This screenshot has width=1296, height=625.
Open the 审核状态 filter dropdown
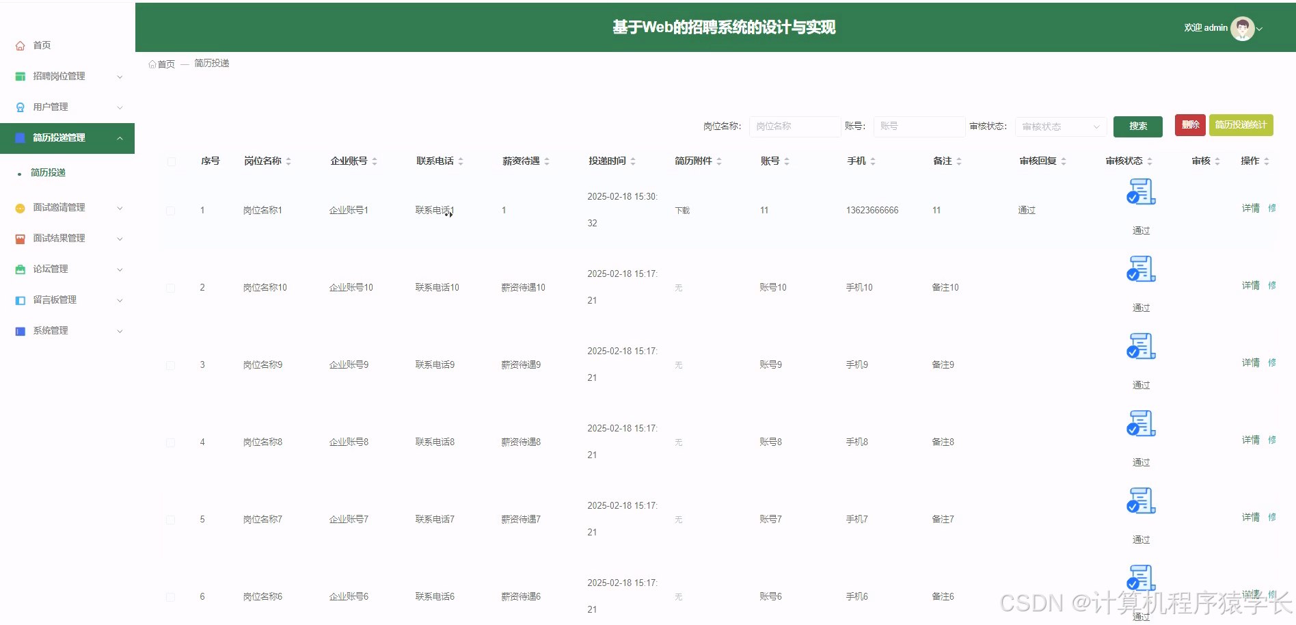point(1059,126)
